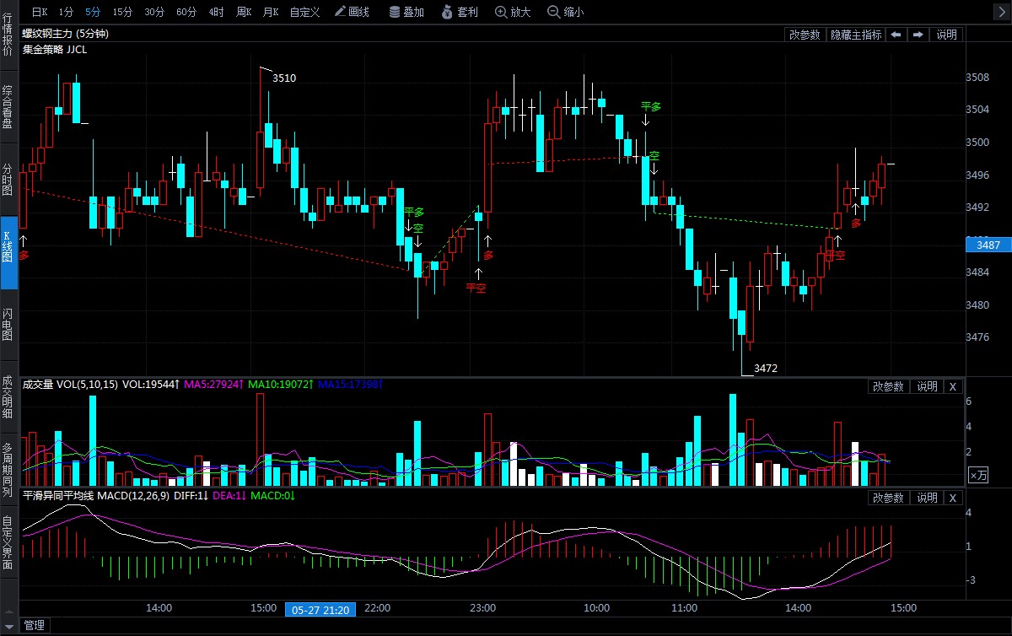The image size is (1012, 636).
Task: Click 平滑异同平均线 MACD(12,26,9) label
Action: coord(96,496)
